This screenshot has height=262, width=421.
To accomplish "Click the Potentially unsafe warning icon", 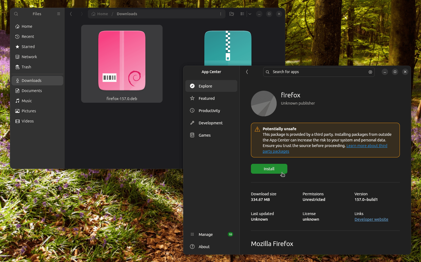I will (257, 129).
